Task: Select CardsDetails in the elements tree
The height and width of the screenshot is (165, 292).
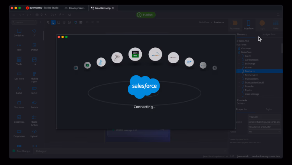Action: (252, 60)
